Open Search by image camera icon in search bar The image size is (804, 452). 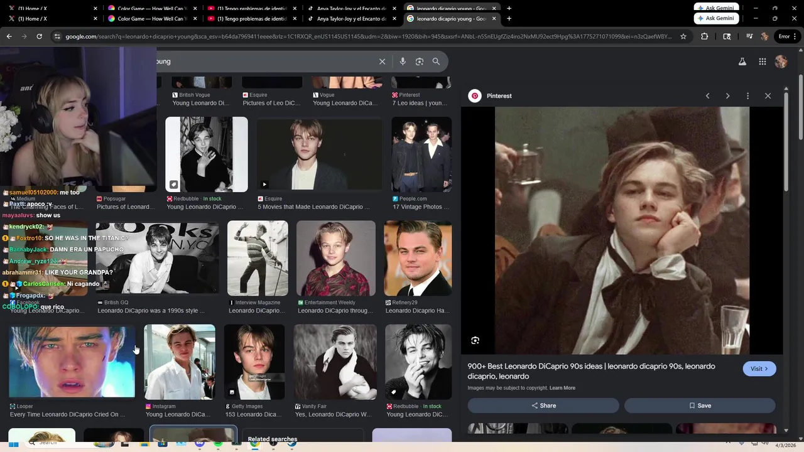tap(420, 62)
